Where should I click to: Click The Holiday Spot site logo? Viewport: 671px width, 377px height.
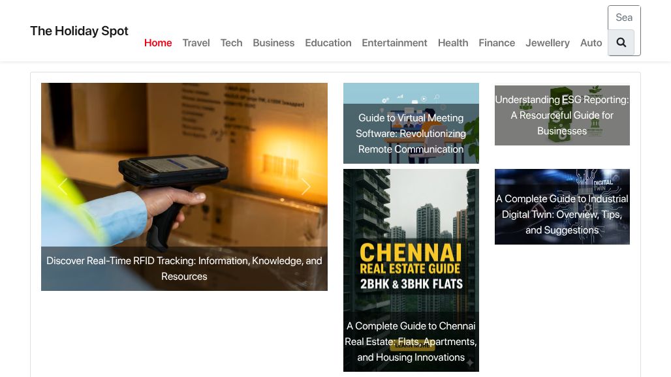click(x=79, y=31)
